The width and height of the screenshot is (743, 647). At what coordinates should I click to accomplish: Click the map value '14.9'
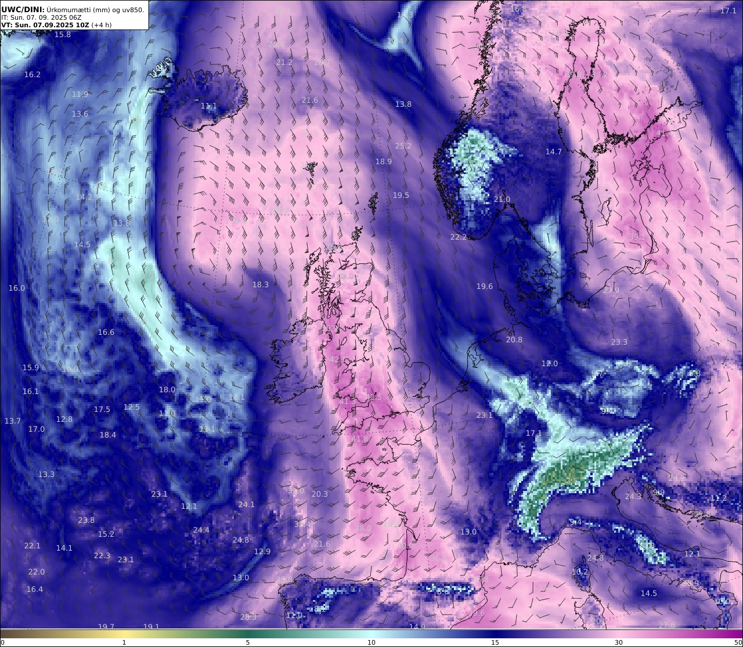click(417, 627)
